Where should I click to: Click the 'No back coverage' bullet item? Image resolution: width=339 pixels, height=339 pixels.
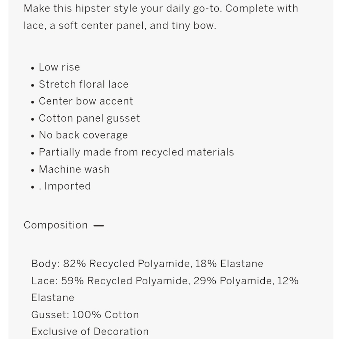[x=83, y=135]
